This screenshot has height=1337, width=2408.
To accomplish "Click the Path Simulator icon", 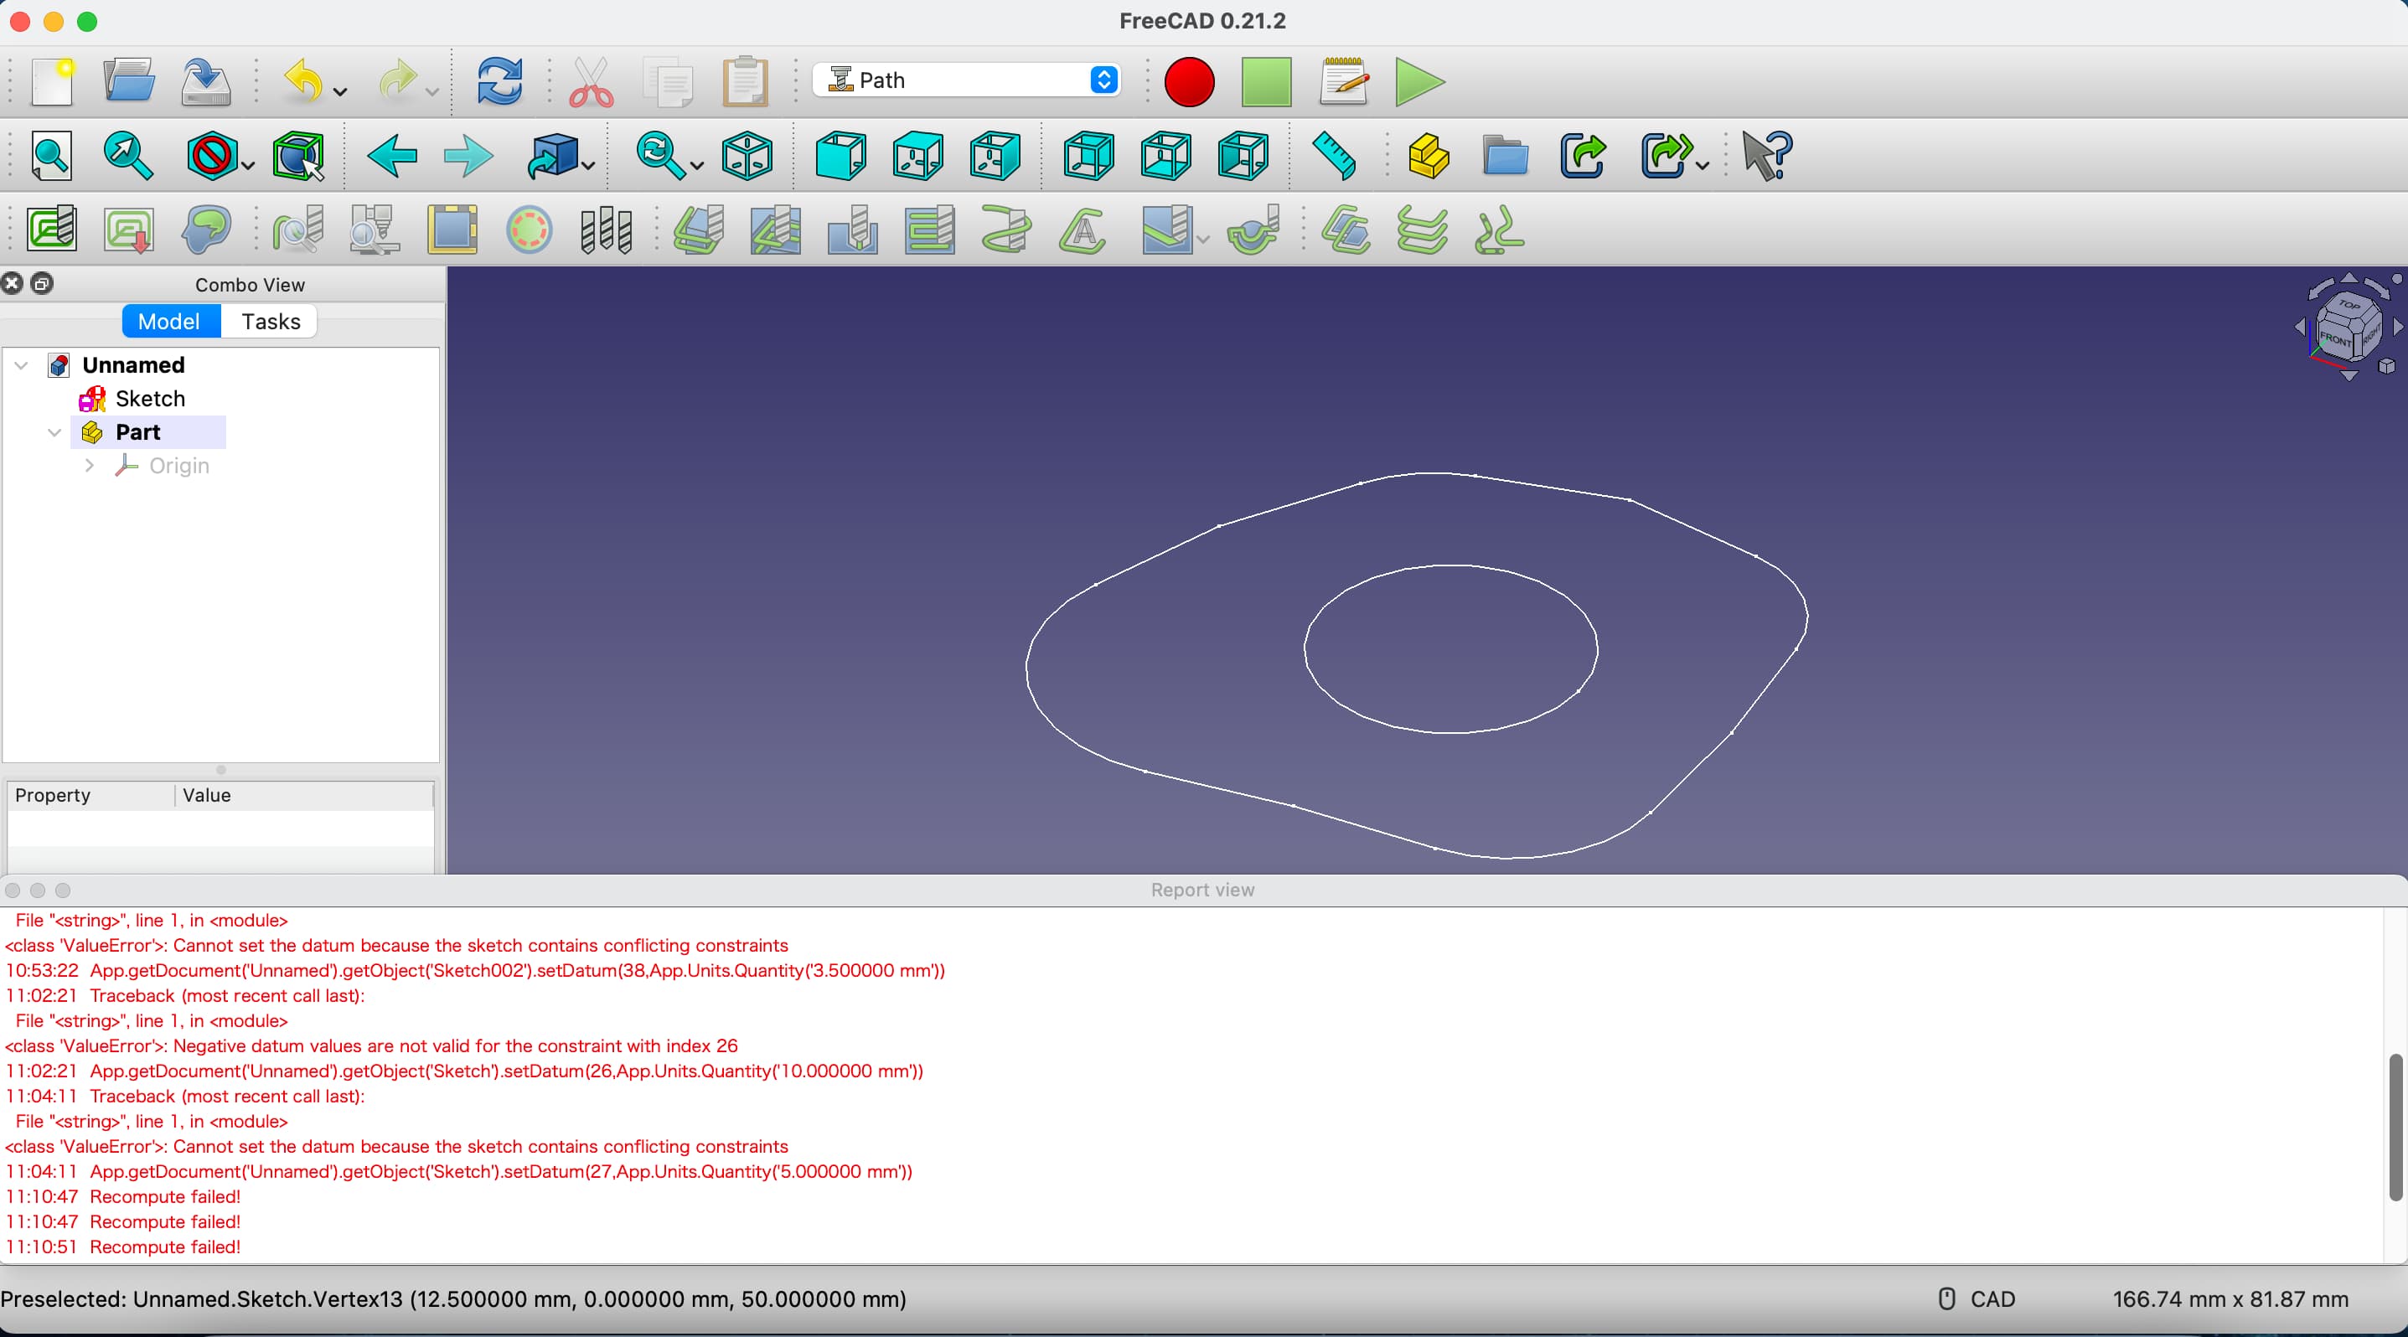I will point(375,230).
